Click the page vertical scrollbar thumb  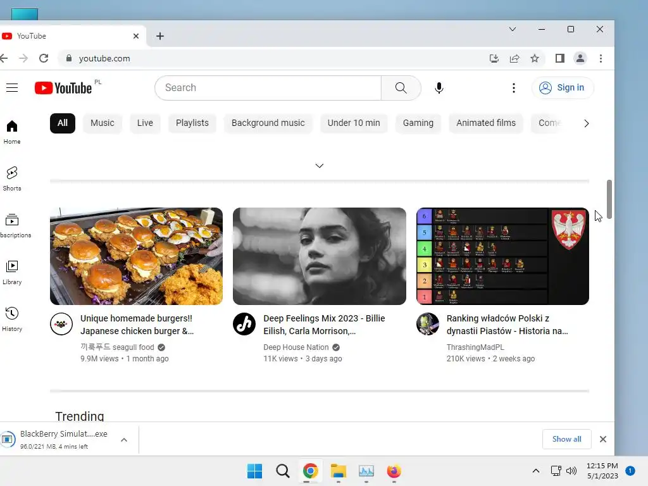click(x=609, y=199)
